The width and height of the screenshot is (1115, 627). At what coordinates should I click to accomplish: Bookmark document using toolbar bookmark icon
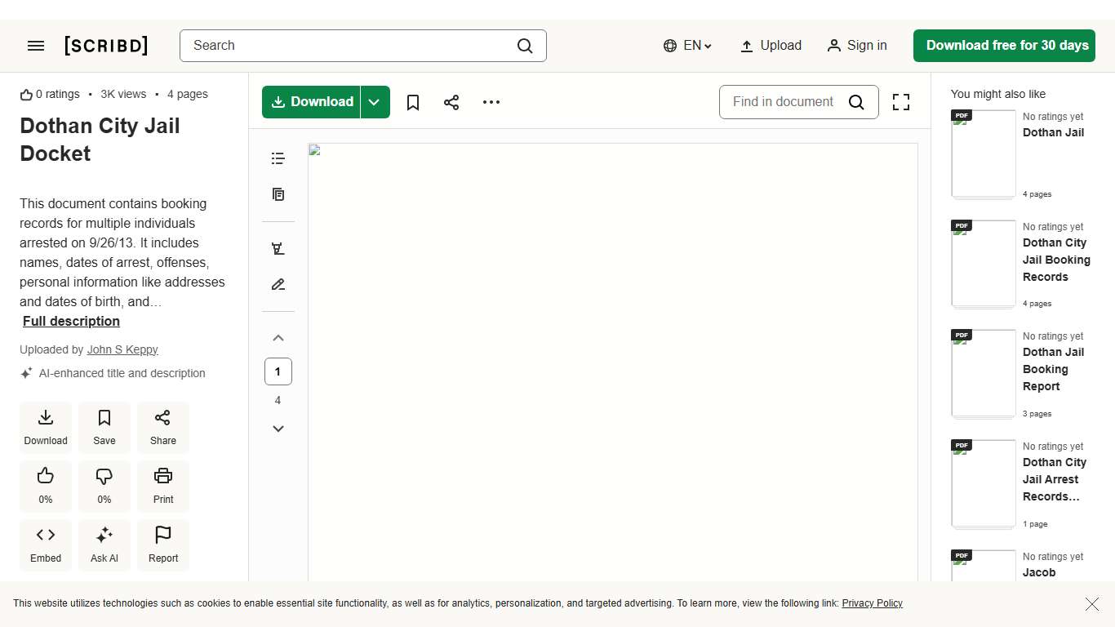[x=413, y=102]
